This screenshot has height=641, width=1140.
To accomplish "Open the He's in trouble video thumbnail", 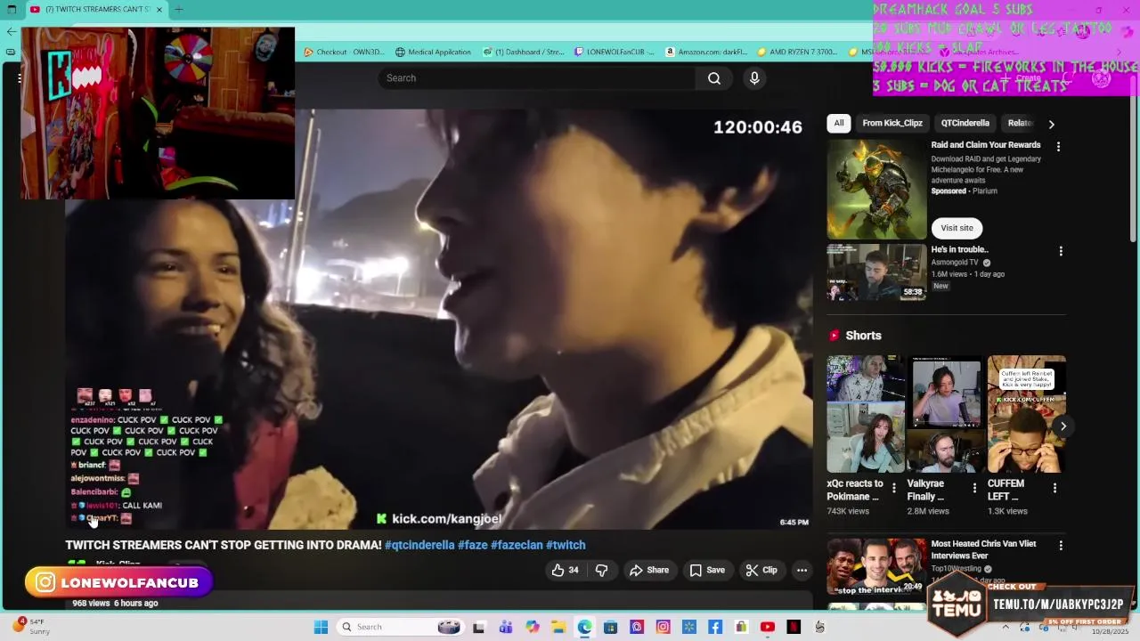I will pos(877,272).
